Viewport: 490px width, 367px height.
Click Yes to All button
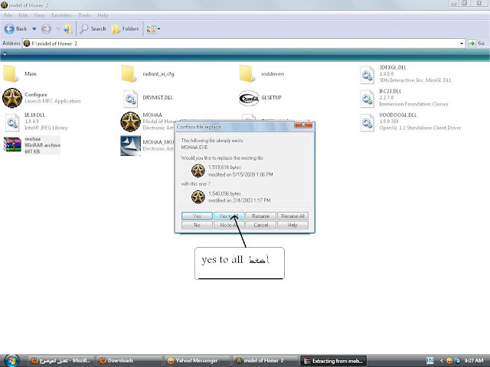tap(229, 216)
